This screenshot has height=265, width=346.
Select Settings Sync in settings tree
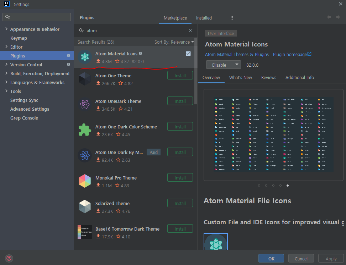24,100
